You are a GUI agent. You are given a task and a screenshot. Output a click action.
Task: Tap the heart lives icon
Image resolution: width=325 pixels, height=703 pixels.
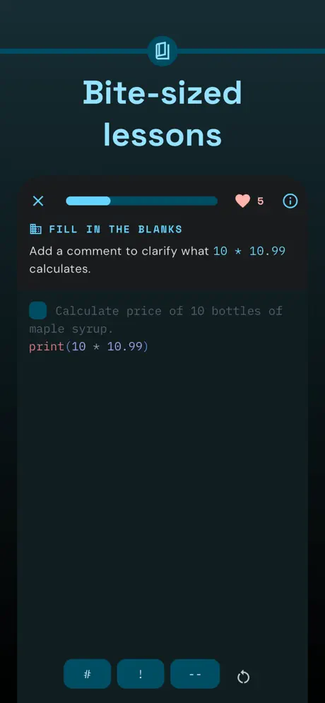click(242, 201)
